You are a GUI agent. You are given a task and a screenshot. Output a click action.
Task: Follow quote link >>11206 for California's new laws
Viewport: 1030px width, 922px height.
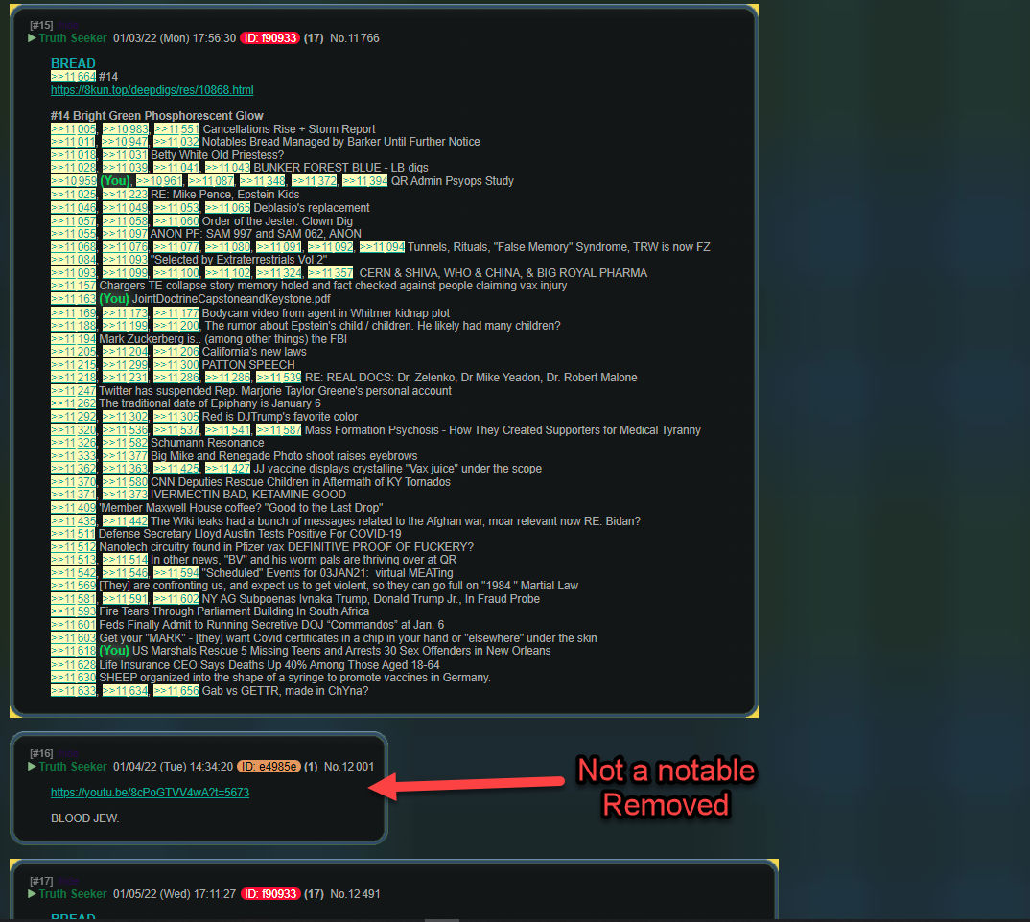(176, 352)
